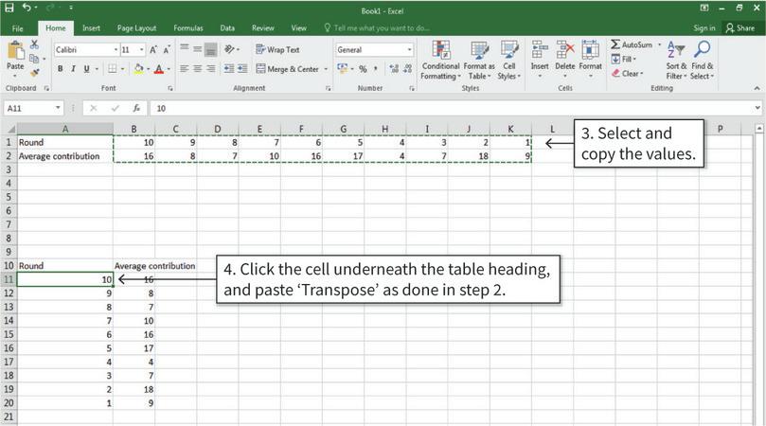Open Sort & Filter options
This screenshot has width=766, height=426.
point(676,61)
